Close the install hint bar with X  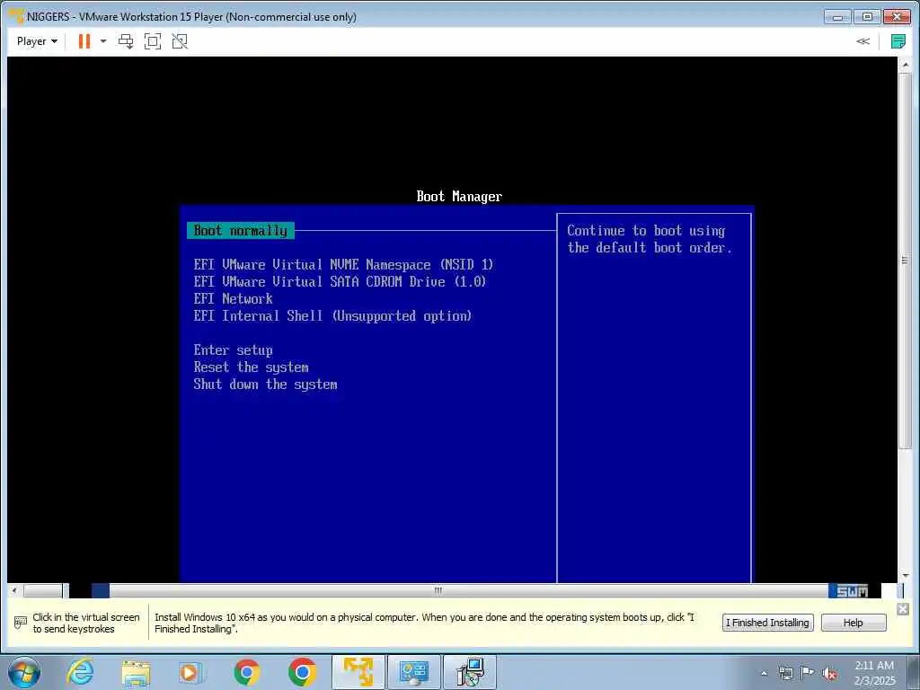click(x=903, y=609)
